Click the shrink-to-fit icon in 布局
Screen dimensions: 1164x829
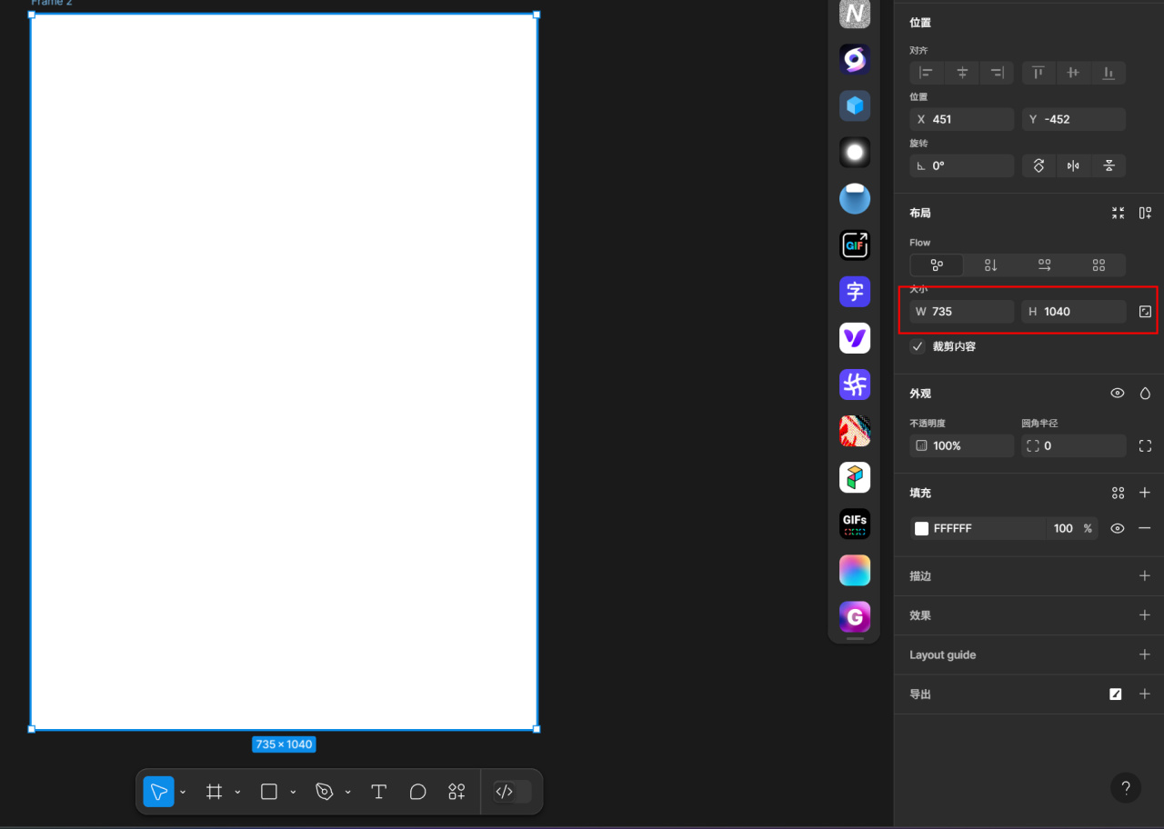coord(1118,213)
